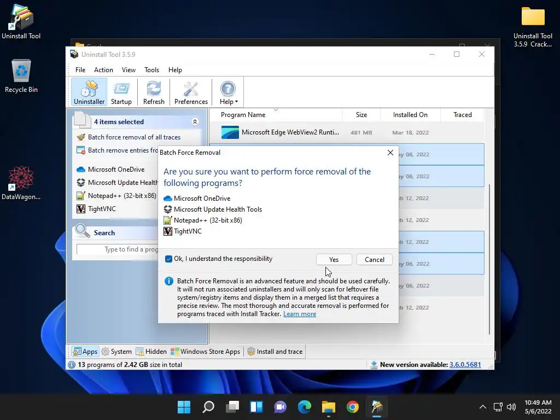
Task: Sort by Traced column header
Action: click(x=463, y=115)
